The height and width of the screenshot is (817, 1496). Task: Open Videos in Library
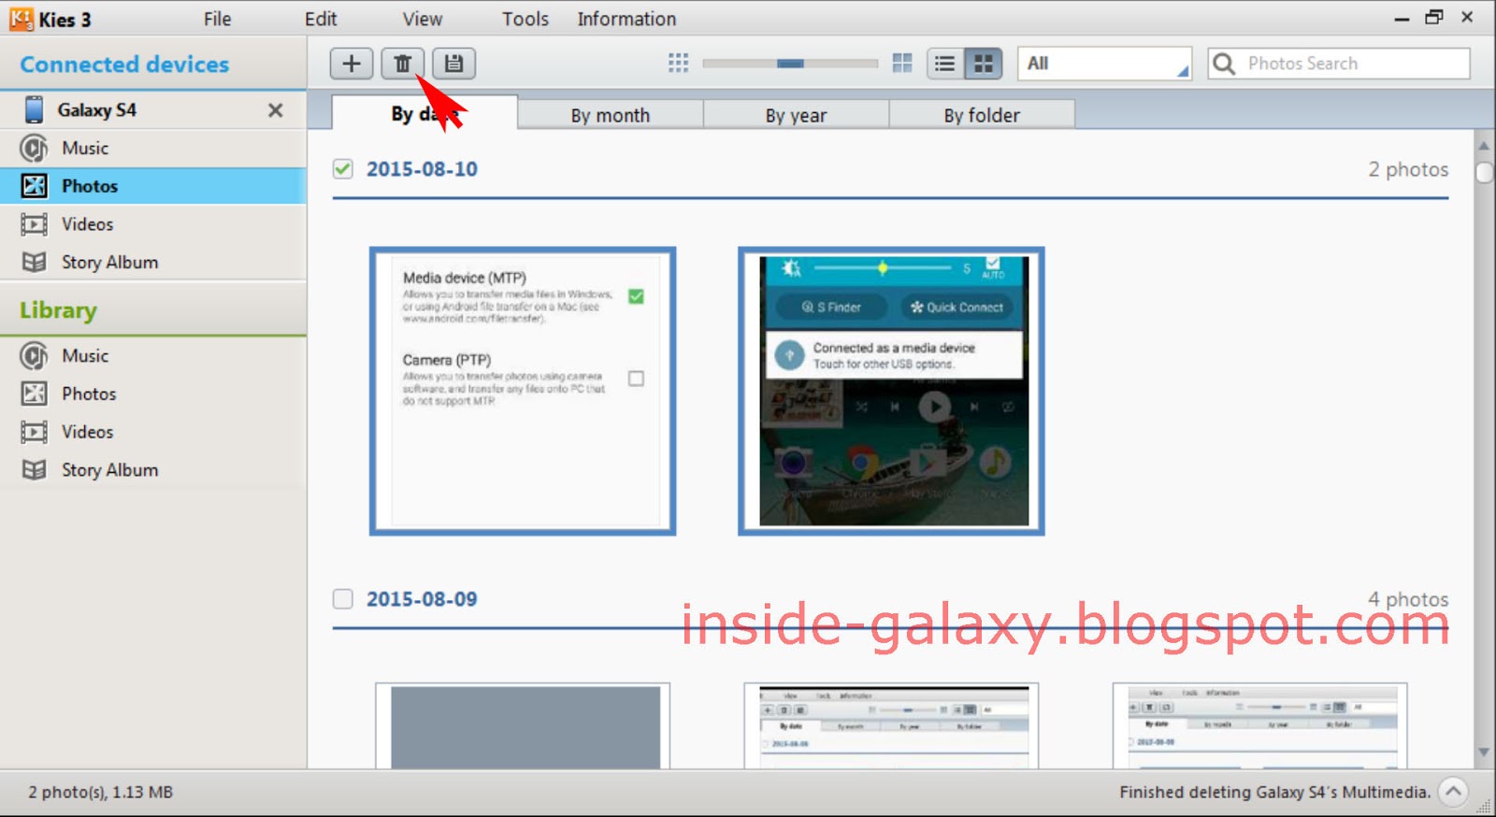point(153,432)
